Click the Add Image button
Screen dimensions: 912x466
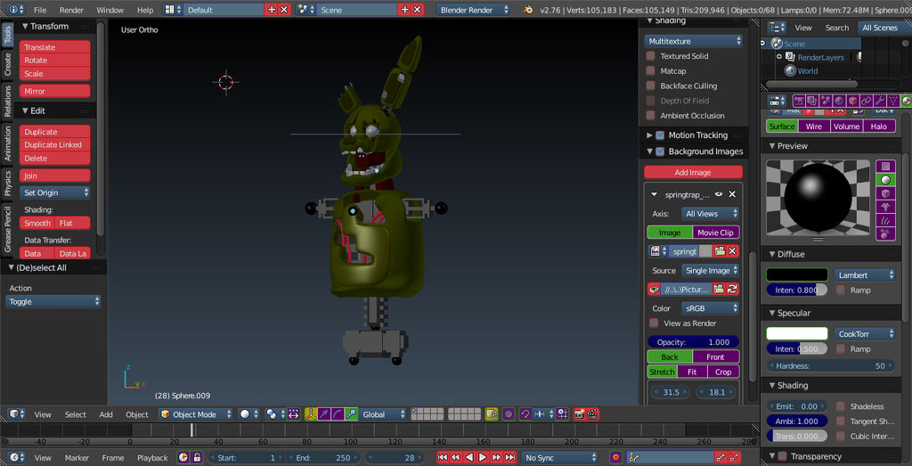point(693,172)
